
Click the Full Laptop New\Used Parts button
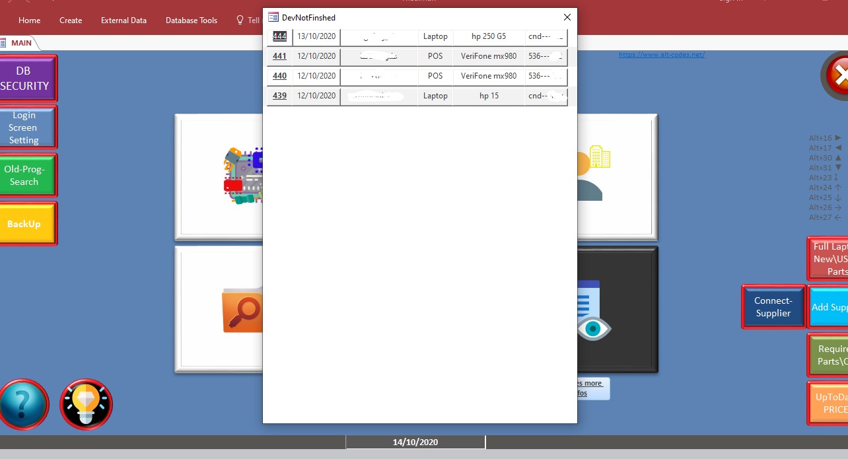pyautogui.click(x=829, y=259)
